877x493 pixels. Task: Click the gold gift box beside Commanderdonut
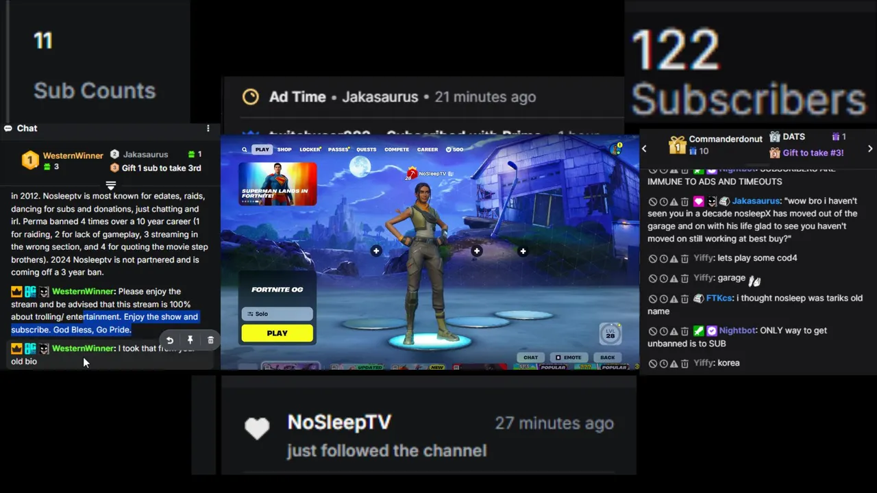677,144
